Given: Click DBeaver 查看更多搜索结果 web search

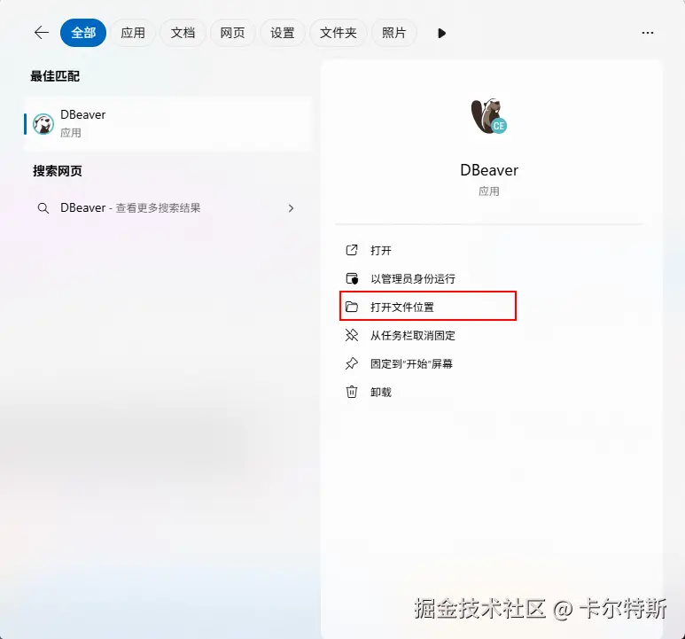Looking at the screenshot, I should (x=168, y=208).
